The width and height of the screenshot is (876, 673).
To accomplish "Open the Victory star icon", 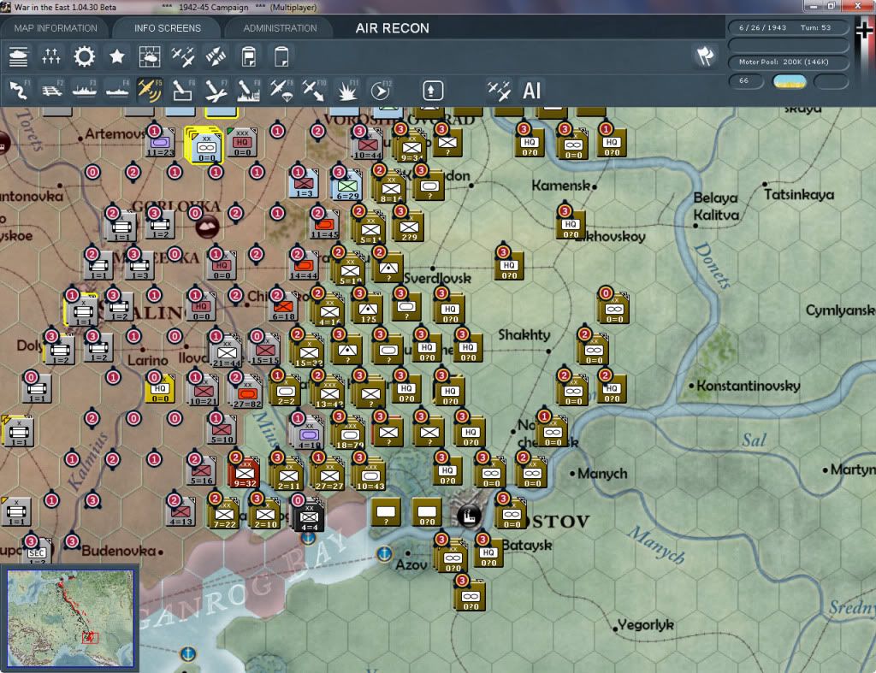I will pyautogui.click(x=116, y=57).
